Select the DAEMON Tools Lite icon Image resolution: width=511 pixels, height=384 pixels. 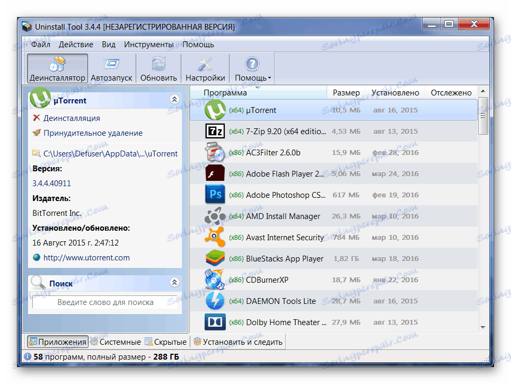point(215,301)
